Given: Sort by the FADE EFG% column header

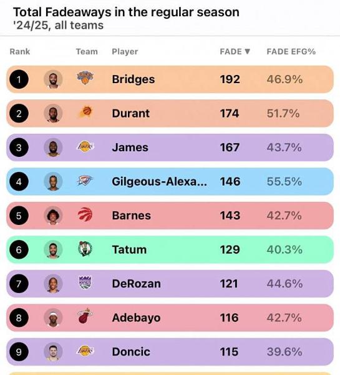Looking at the screenshot, I should [x=291, y=51].
